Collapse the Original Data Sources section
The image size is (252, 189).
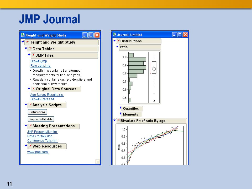(29, 88)
